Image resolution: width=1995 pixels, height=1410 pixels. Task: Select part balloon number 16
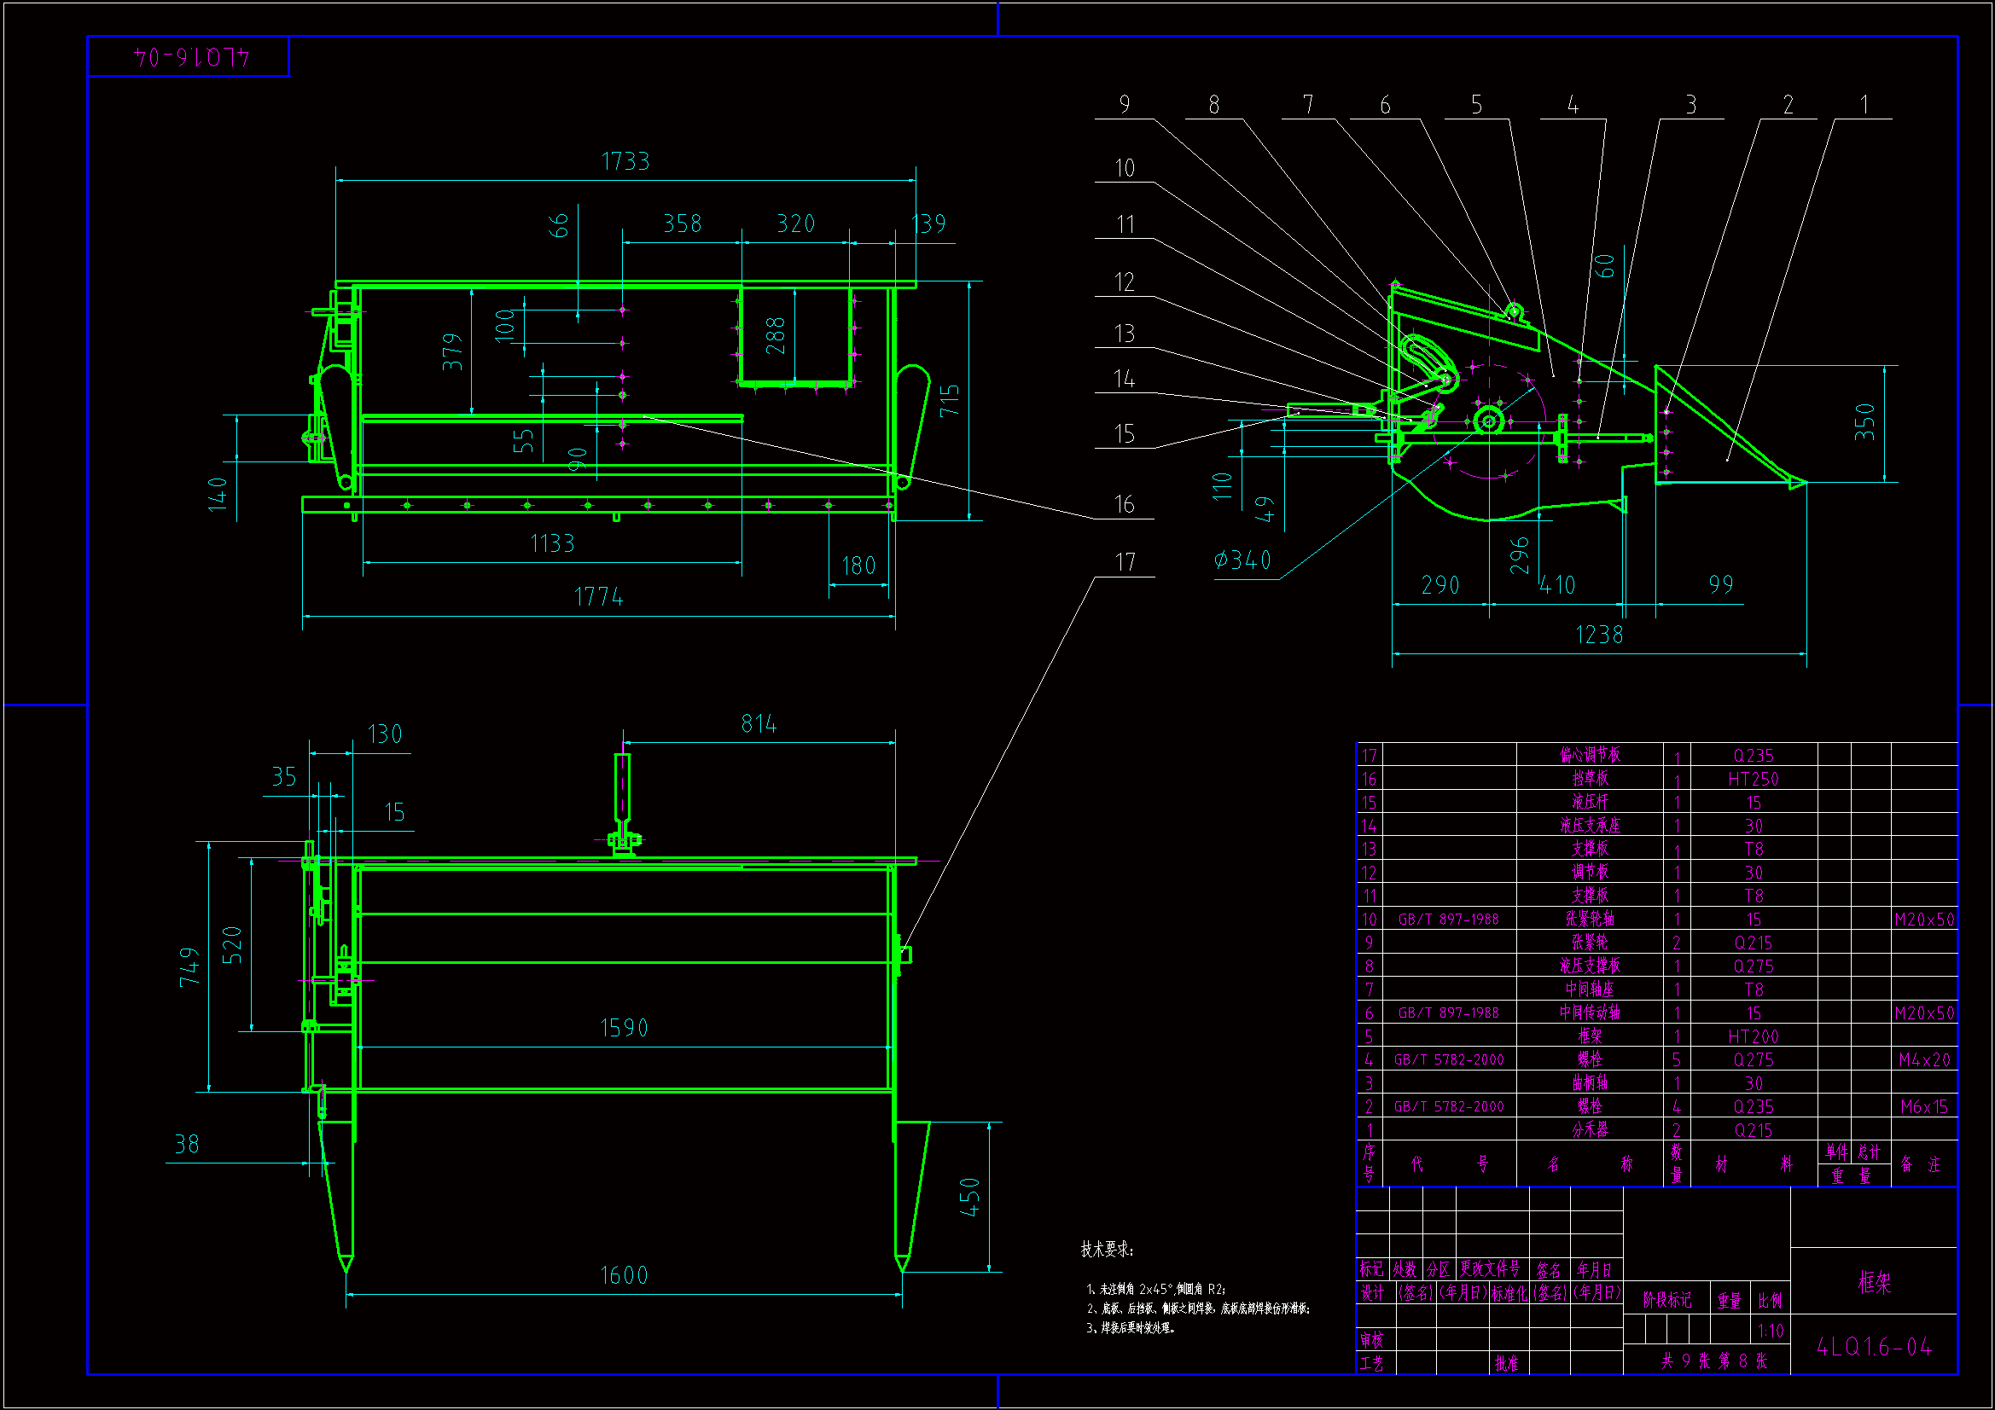[x=1124, y=505]
